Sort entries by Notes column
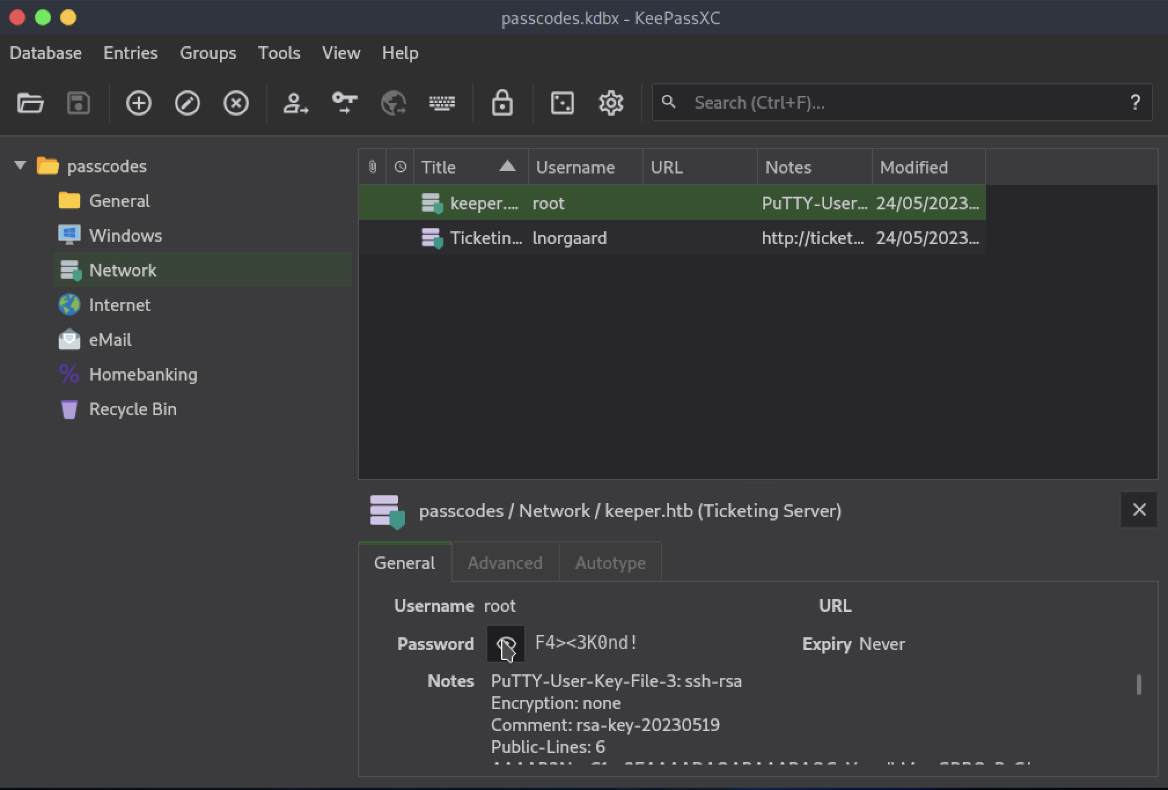The image size is (1168, 790). tap(814, 167)
